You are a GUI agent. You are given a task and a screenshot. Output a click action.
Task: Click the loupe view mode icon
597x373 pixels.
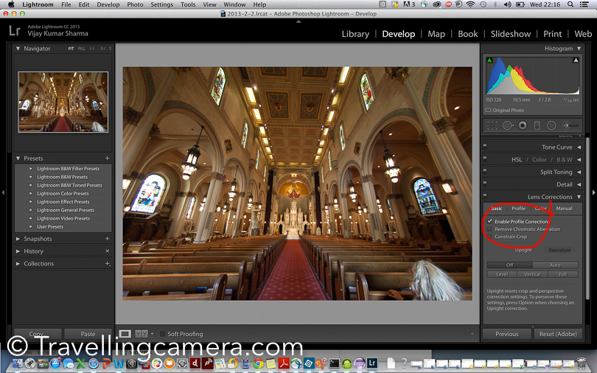[x=125, y=334]
